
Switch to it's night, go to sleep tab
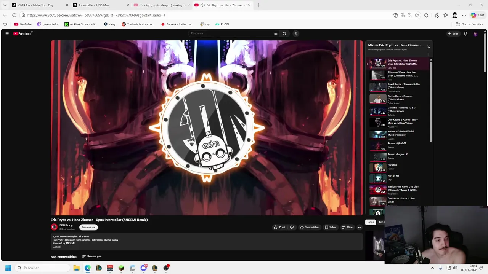click(x=162, y=5)
